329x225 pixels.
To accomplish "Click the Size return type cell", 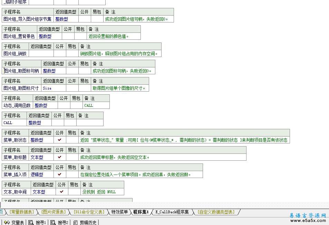I will click(54, 88).
